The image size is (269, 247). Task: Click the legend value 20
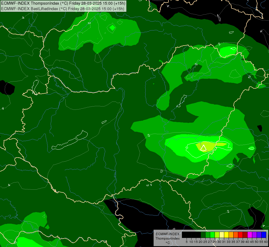[x=201, y=242]
